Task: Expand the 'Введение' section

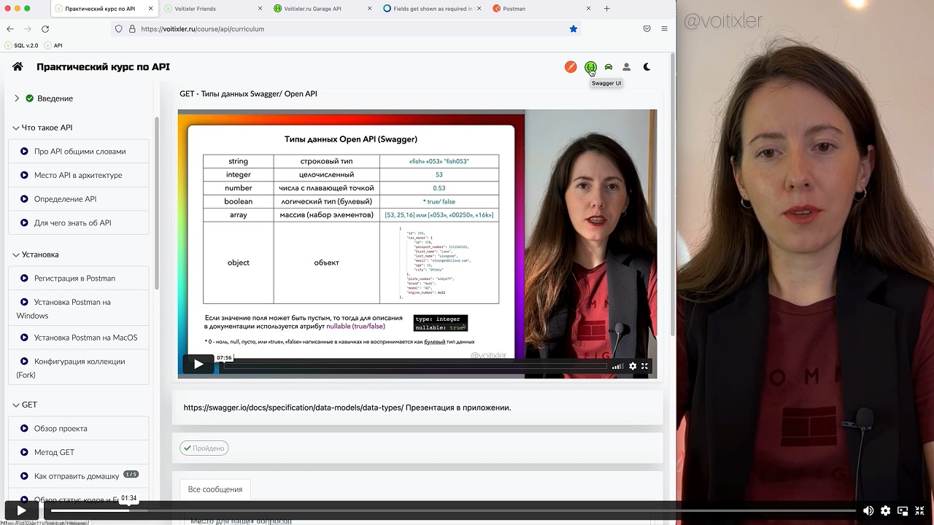Action: pyautogui.click(x=17, y=98)
